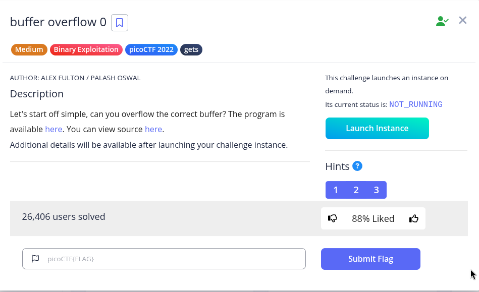479x292 pixels.
Task: Click the flag icon in the input box
Action: 35,259
